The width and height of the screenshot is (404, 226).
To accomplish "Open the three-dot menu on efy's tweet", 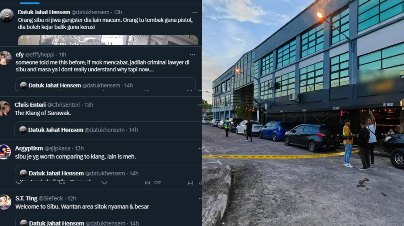I will pos(193,55).
